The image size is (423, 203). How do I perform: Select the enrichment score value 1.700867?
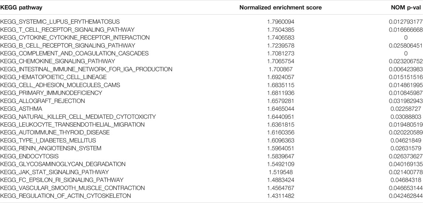(x=280, y=69)
